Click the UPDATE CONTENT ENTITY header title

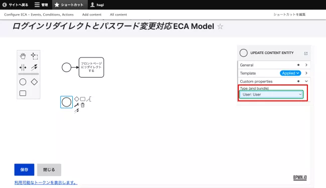(272, 53)
